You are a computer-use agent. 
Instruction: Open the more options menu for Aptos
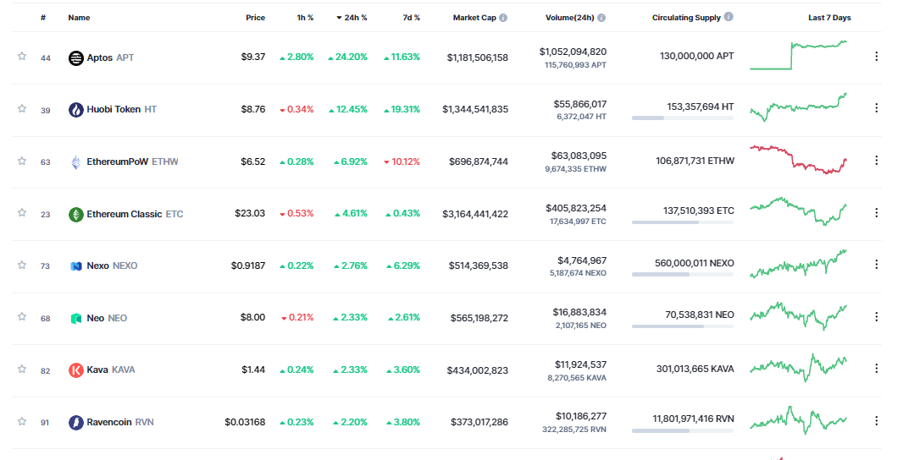click(876, 57)
